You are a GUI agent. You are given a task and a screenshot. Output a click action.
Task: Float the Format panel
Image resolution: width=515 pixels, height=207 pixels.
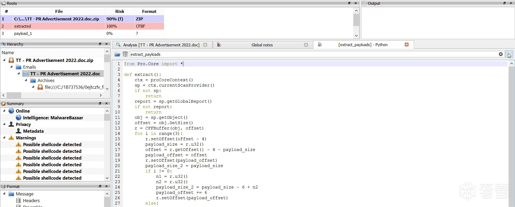tap(100, 186)
